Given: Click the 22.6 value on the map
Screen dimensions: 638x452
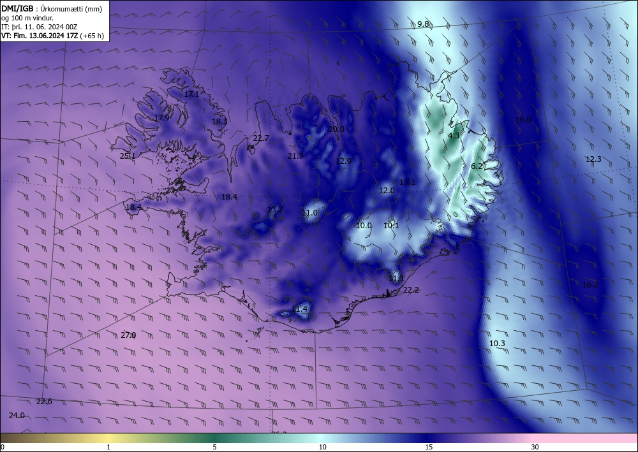Looking at the screenshot, I should tap(44, 402).
